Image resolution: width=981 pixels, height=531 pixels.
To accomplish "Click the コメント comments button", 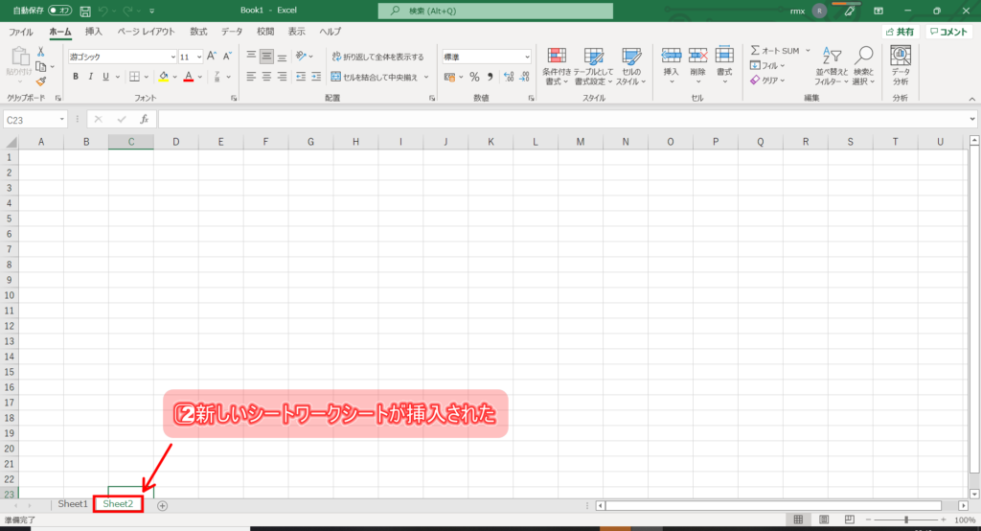I will [948, 32].
